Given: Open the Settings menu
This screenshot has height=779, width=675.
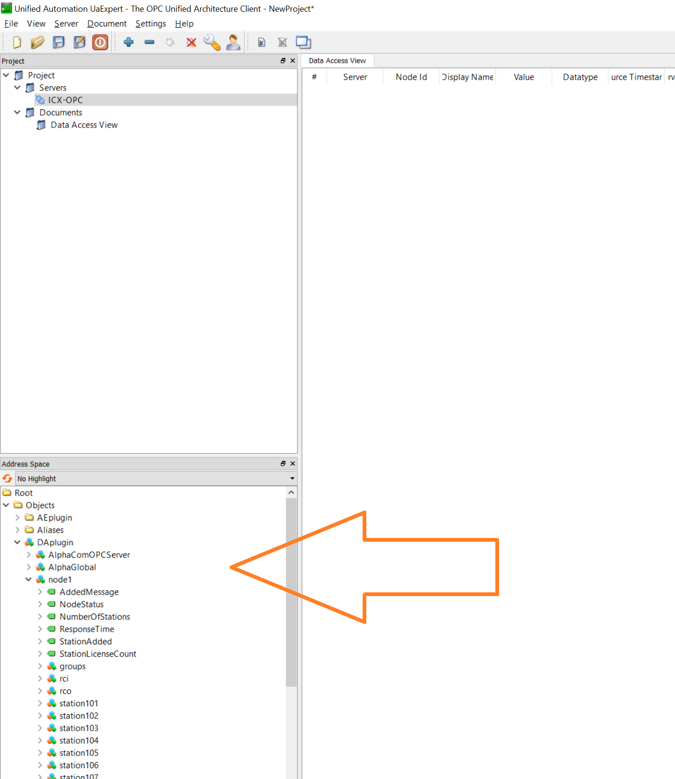Looking at the screenshot, I should [x=151, y=23].
